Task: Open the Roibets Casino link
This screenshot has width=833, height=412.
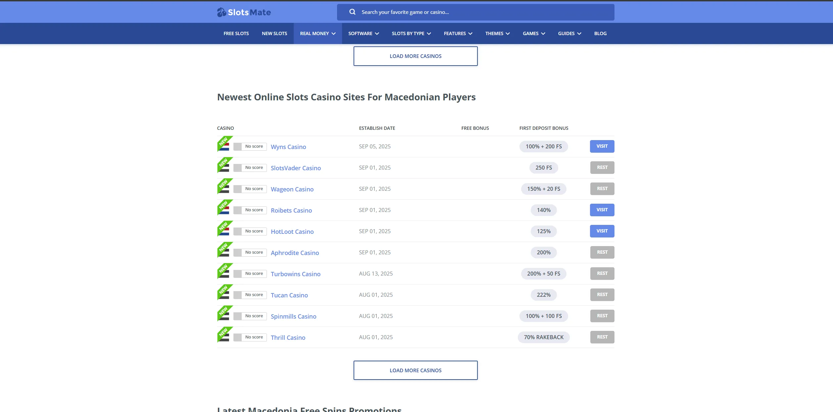Action: pos(291,210)
